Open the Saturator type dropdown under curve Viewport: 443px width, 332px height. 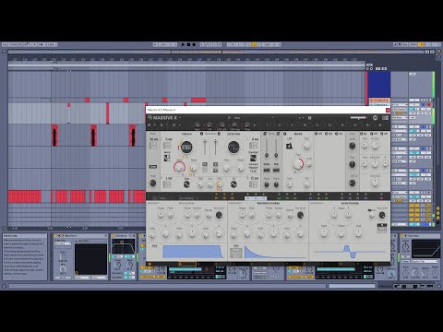(425, 262)
